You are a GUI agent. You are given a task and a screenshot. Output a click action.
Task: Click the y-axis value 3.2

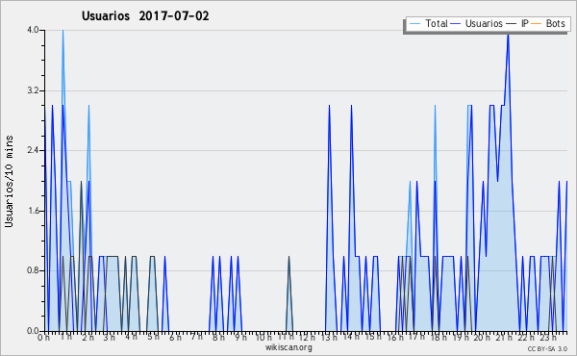pos(33,90)
